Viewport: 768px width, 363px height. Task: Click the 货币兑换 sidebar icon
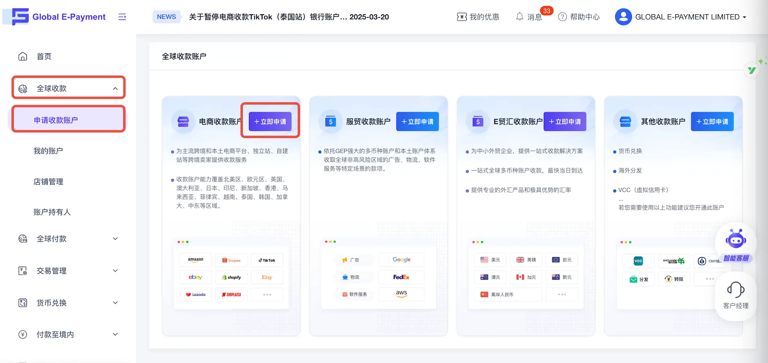23,302
